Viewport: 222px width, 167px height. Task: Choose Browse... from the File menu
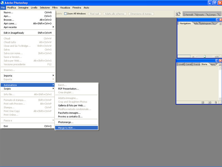tap(28, 20)
